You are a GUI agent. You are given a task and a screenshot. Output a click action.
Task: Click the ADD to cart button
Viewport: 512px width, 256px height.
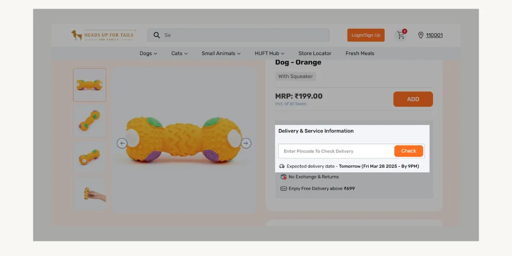point(413,99)
